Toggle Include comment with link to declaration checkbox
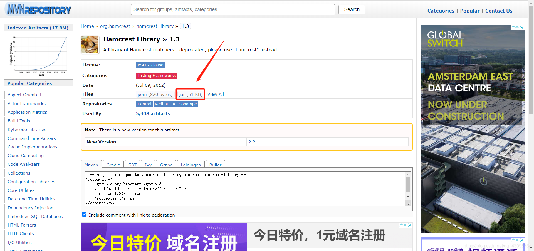This screenshot has height=251, width=534. (x=84, y=214)
